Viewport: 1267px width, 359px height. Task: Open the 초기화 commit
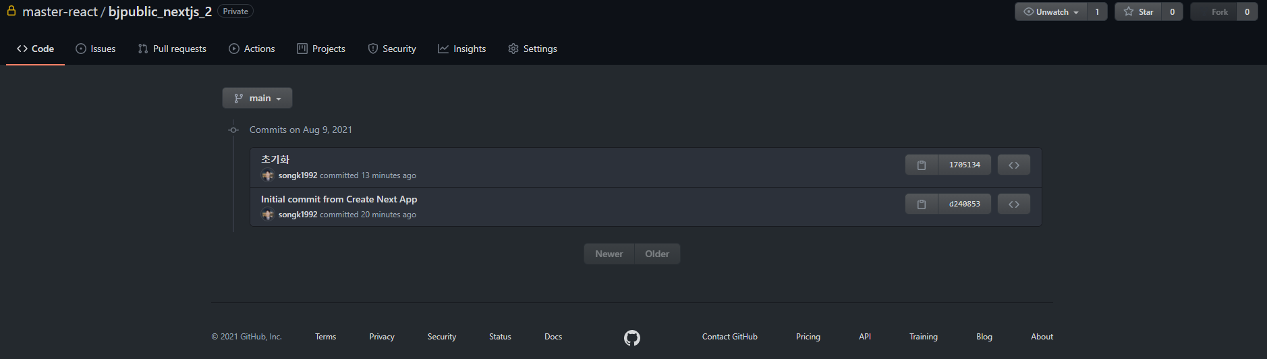(x=275, y=159)
